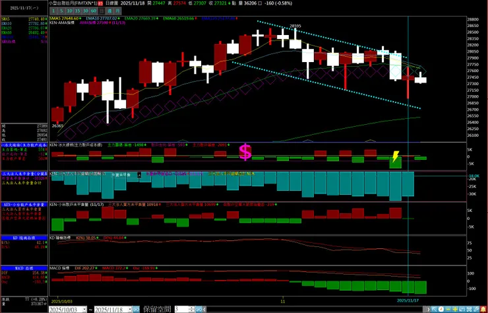Click the SMA5 27648.60 indicator label
488x313 pixels.
[65, 18]
